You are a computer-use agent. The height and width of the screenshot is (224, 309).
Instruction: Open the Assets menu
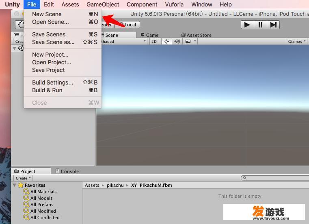pyautogui.click(x=70, y=4)
